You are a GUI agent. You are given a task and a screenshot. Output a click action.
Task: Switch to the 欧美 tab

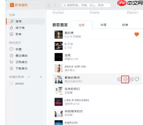pos(125,25)
